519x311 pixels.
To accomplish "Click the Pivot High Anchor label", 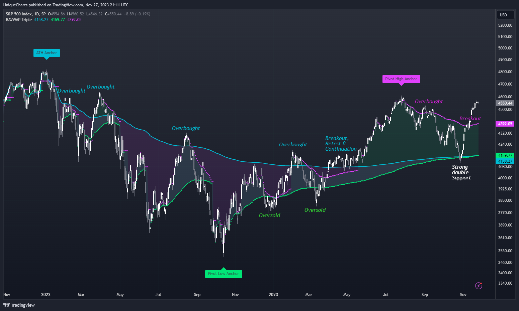I will pos(401,79).
